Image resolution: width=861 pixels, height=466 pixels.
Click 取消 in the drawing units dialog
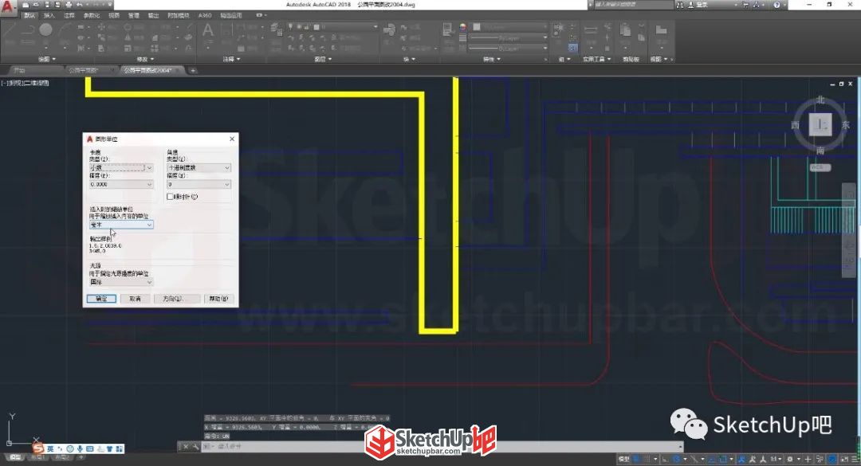click(x=135, y=299)
